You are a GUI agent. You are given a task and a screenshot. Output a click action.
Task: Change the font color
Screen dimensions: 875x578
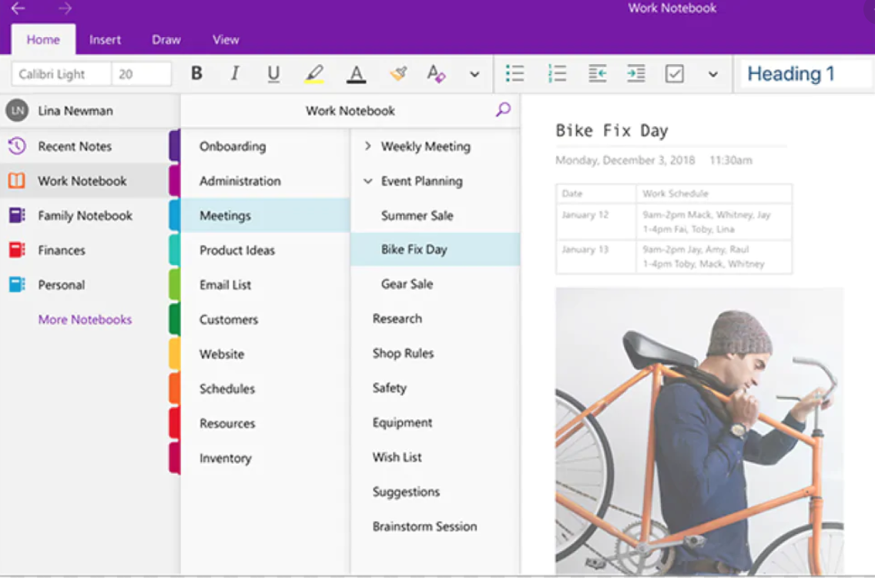356,74
